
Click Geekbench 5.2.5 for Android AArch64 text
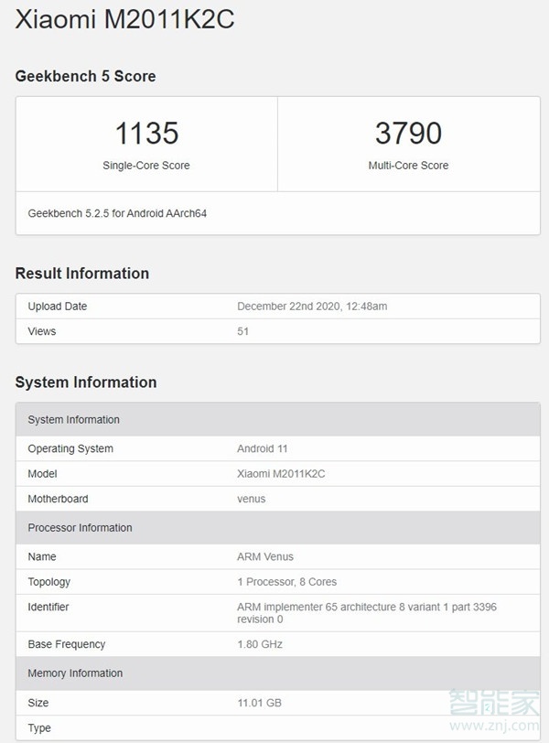coord(117,213)
